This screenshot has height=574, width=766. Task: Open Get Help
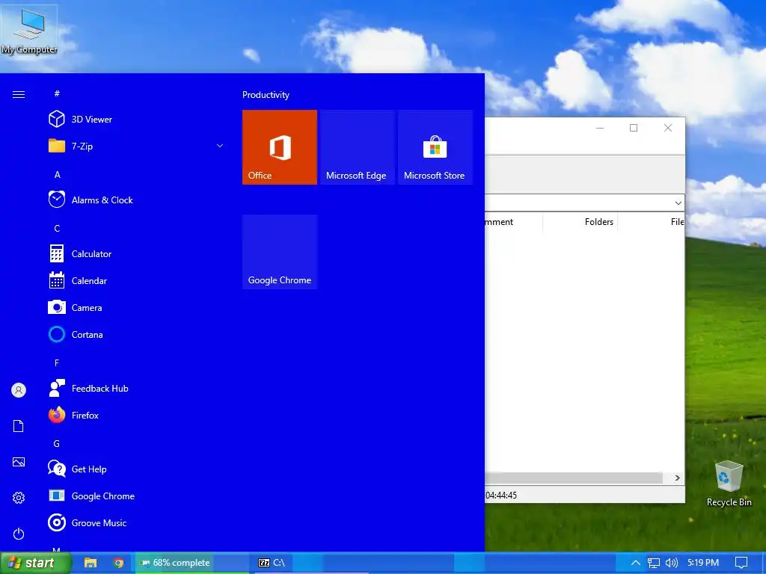click(x=89, y=469)
